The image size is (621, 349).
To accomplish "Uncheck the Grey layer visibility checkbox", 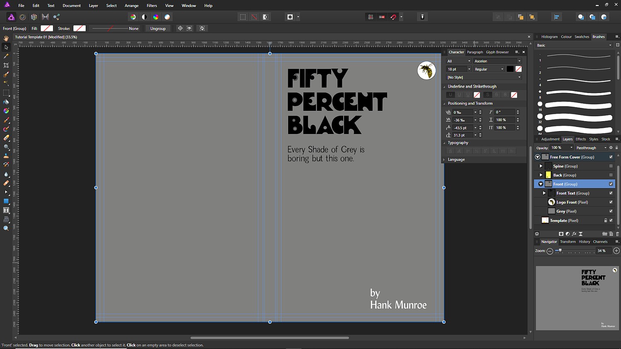I will (x=611, y=211).
